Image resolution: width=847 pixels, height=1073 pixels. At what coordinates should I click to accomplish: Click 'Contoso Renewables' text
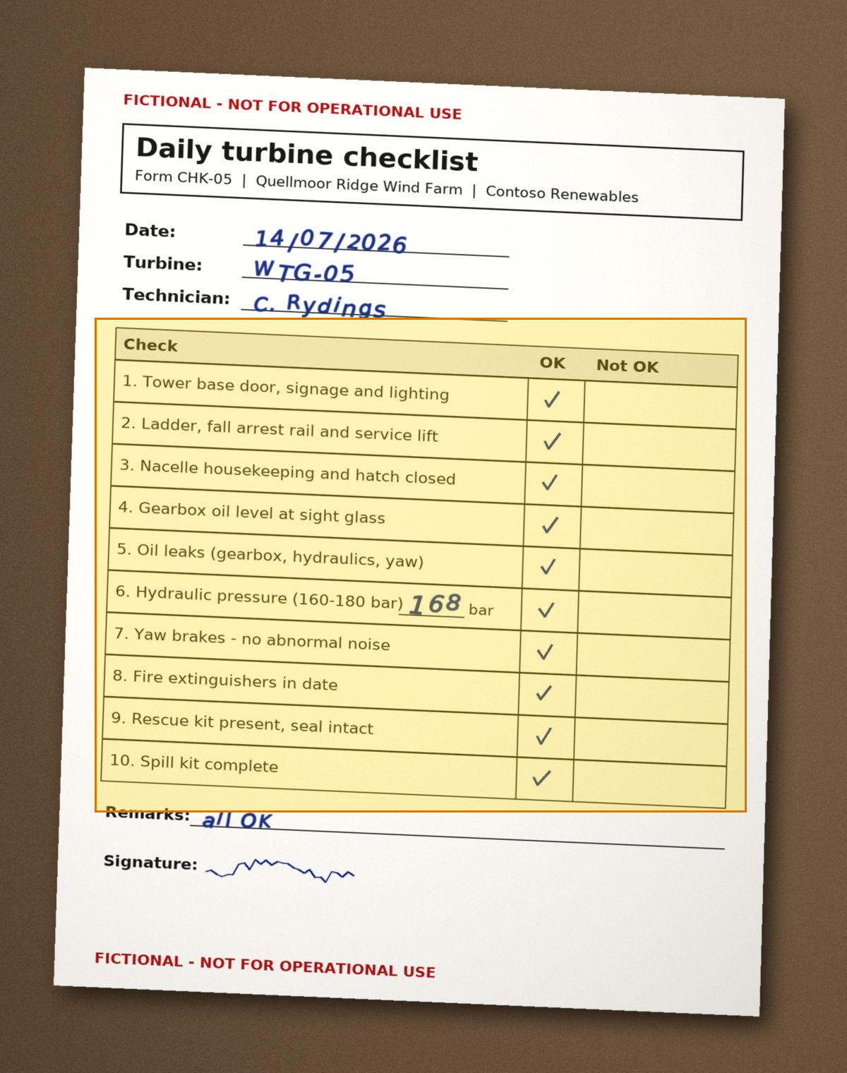[x=562, y=194]
